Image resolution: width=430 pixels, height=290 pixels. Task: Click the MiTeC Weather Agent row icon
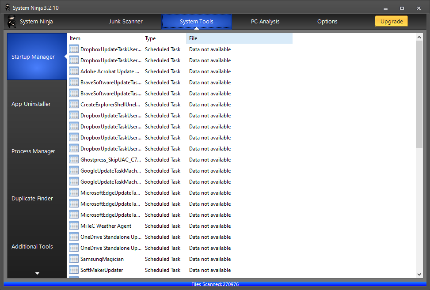pos(74,226)
